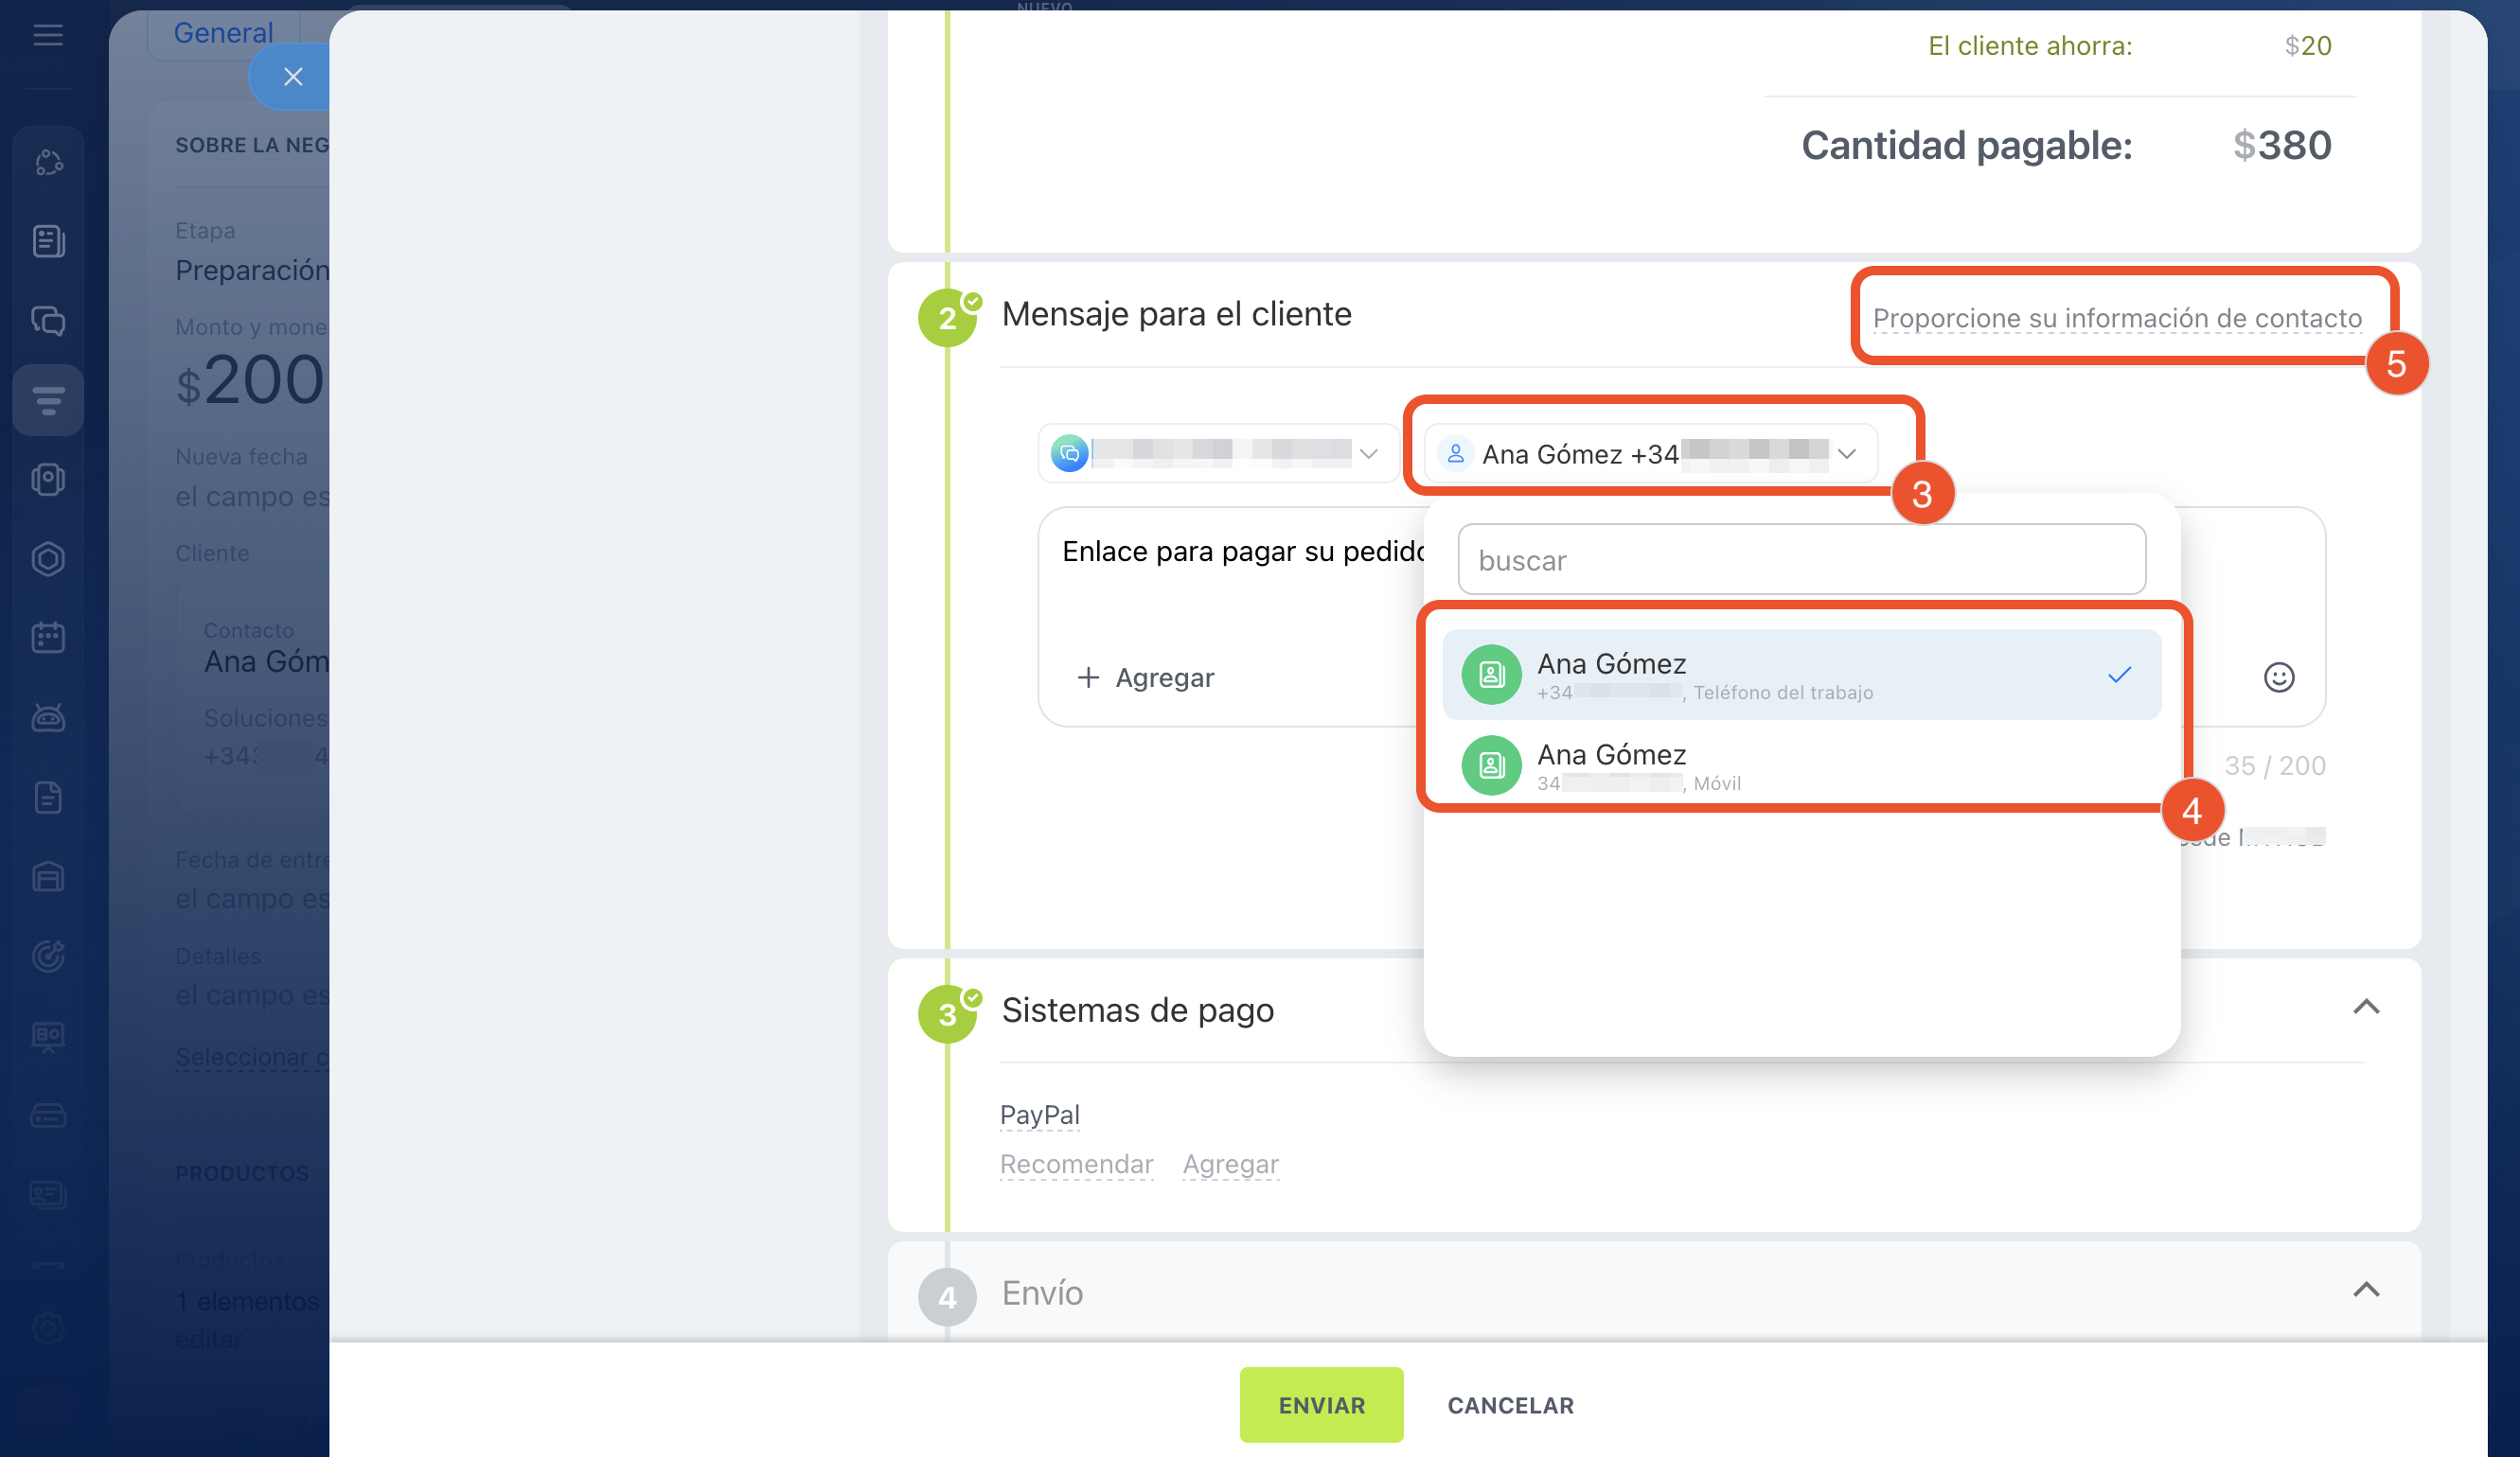Collapse the Sistemas de pago section
Image resolution: width=2520 pixels, height=1457 pixels.
2365,1008
